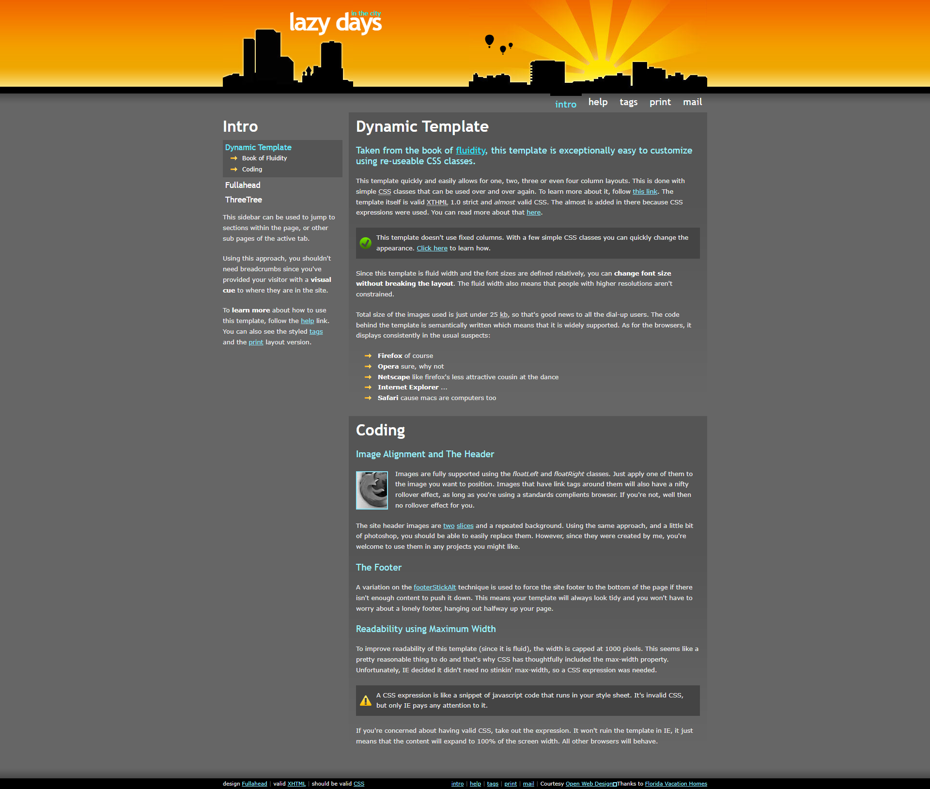Click the arrow bullet next to Firefox
The width and height of the screenshot is (930, 789).
tap(368, 356)
